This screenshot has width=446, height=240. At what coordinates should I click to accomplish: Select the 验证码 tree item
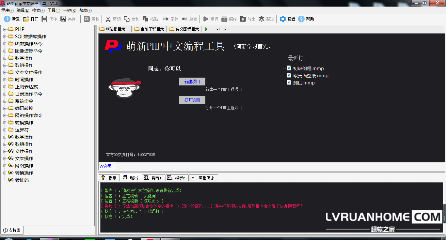click(x=22, y=180)
